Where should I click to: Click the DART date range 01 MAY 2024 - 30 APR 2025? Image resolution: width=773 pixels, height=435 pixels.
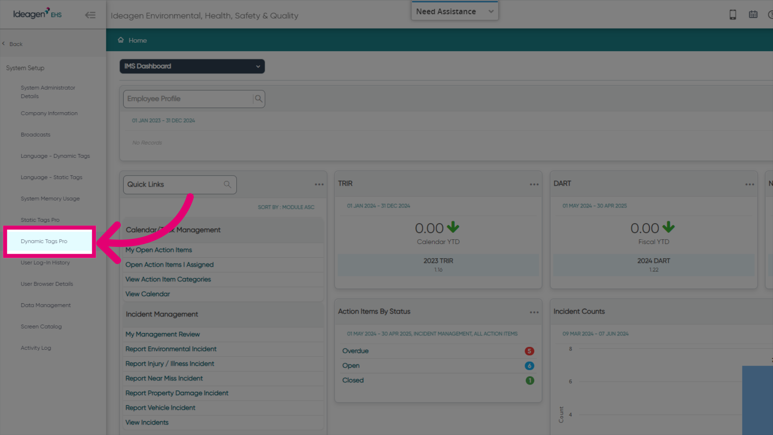click(x=595, y=206)
